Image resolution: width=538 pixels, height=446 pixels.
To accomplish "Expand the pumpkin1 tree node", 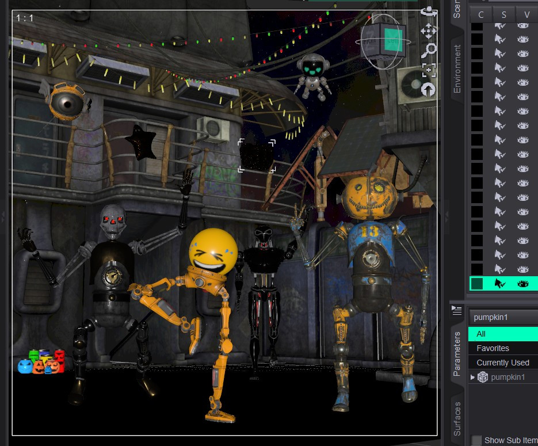I will pyautogui.click(x=472, y=378).
